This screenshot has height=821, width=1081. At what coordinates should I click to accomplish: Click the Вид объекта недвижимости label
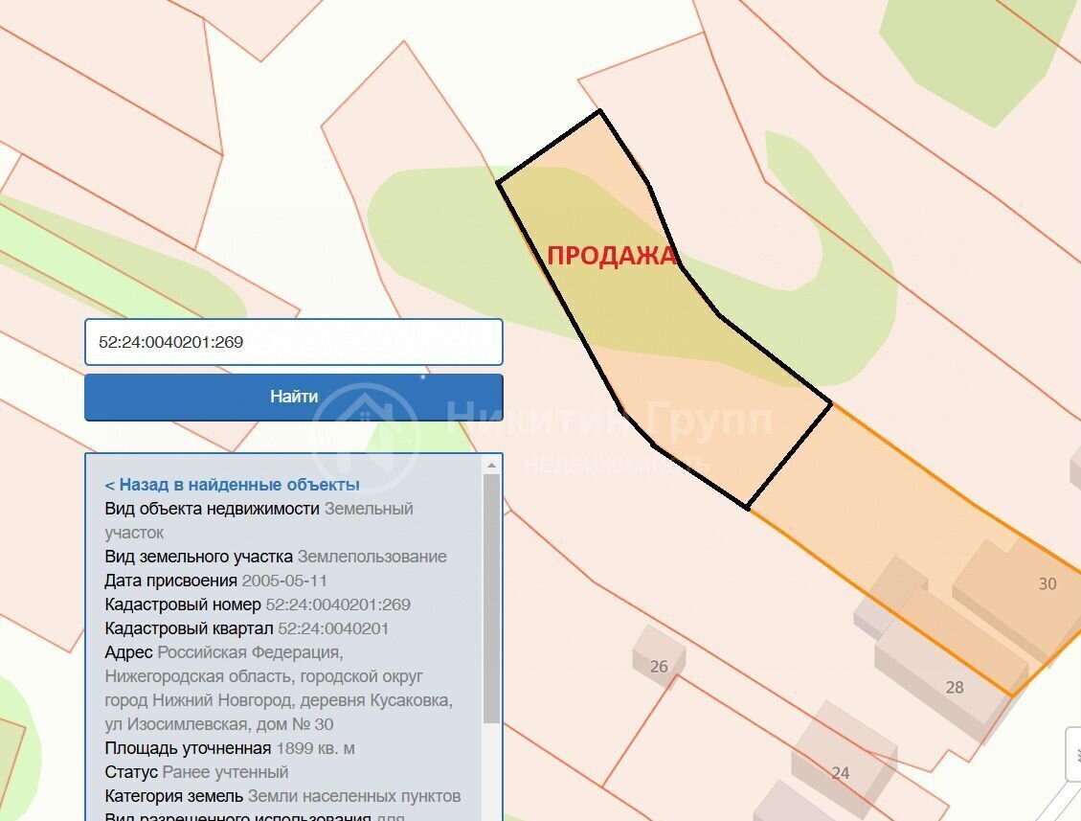pyautogui.click(x=212, y=509)
